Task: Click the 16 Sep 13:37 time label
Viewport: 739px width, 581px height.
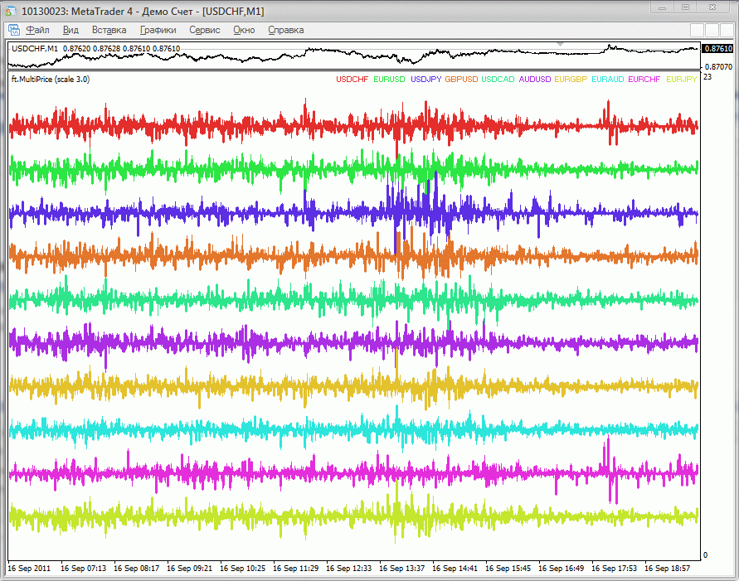Action: 402,569
